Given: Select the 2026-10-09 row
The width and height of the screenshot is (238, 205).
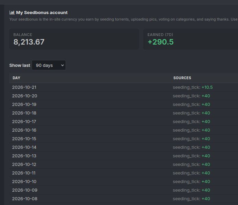Looking at the screenshot, I should click(x=124, y=190).
